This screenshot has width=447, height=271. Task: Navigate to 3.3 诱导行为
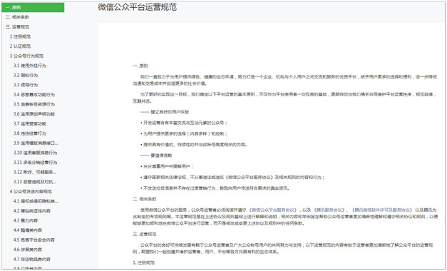[26, 85]
